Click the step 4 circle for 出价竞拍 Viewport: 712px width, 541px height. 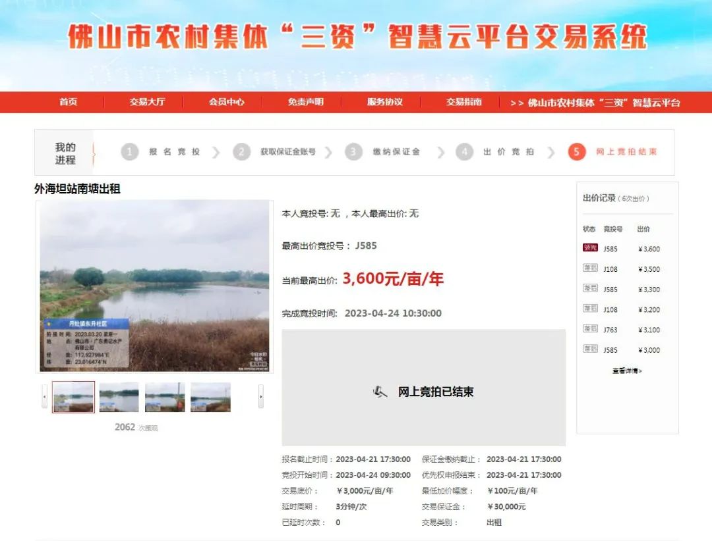pos(464,152)
